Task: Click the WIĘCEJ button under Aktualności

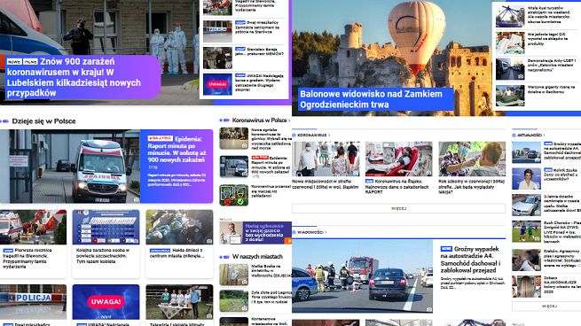Action: click(549, 307)
